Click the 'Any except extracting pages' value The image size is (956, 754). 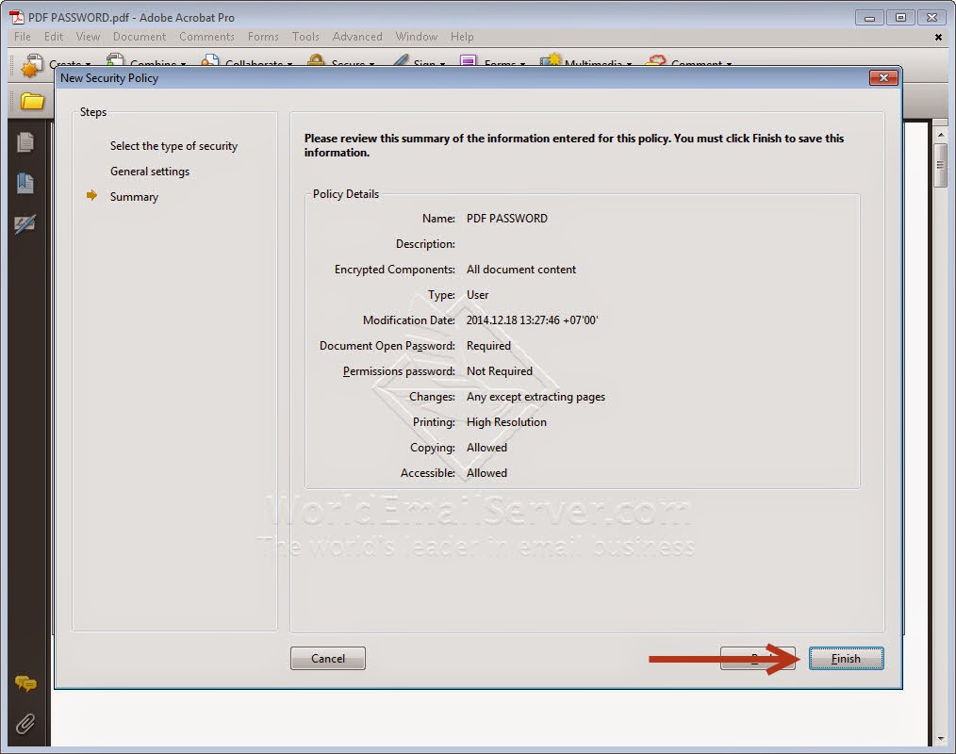536,397
